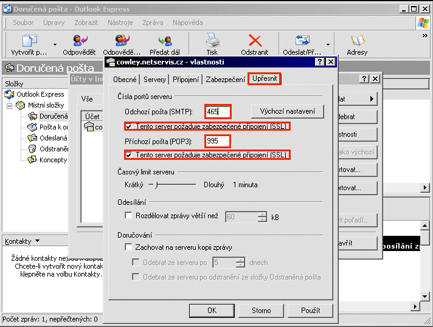Click vertical scrollbar down arrow in preview pane

click(x=425, y=297)
